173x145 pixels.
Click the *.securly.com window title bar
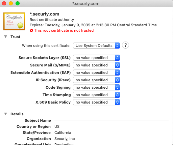[86, 4]
